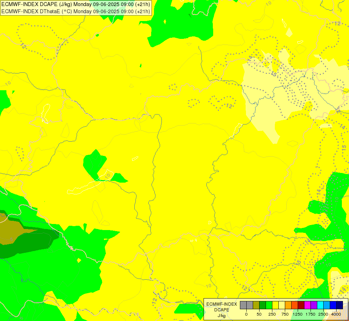
Task: Choose the red-orange legend swatch
Action: (295, 305)
